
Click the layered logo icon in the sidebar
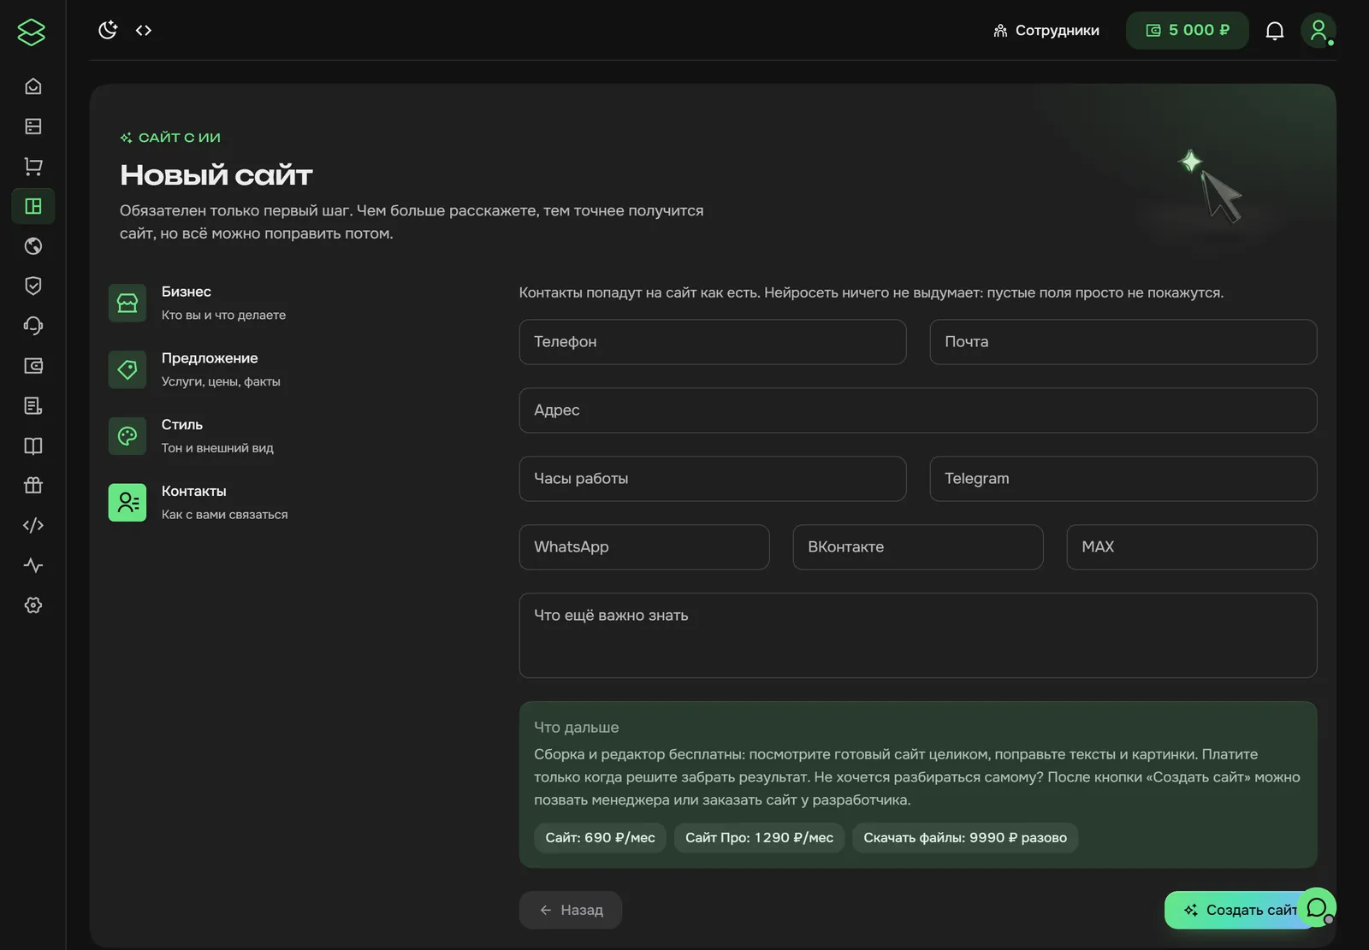[x=32, y=32]
